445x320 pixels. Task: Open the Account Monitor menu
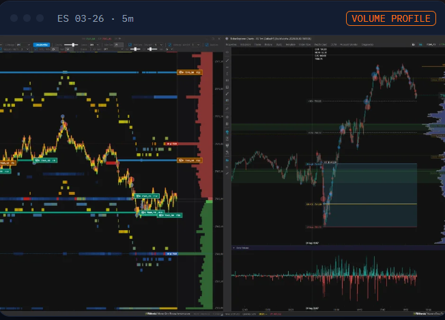click(349, 44)
